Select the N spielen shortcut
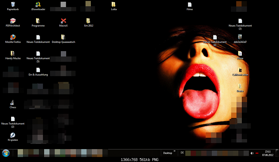This screenshot has width=279, height=162. tap(13, 135)
